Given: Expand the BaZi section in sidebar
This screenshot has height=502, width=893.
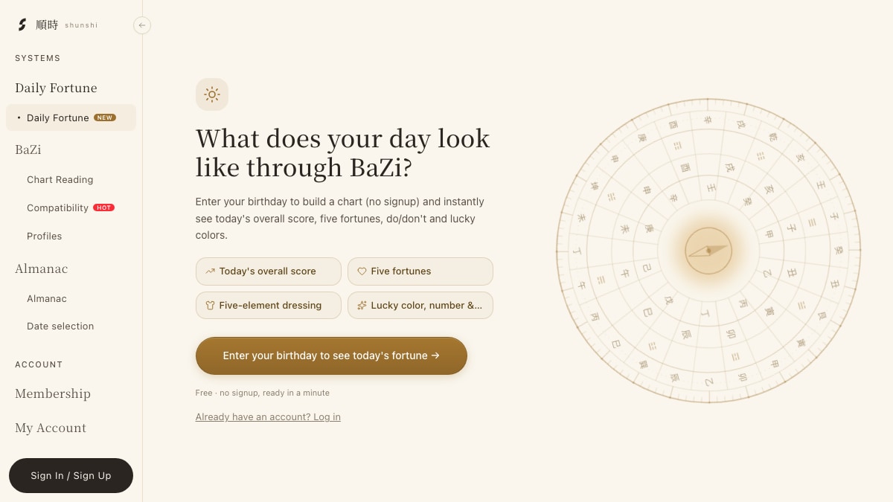Looking at the screenshot, I should (28, 149).
